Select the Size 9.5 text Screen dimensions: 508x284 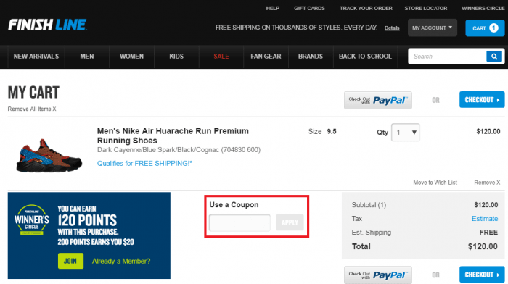pos(322,132)
